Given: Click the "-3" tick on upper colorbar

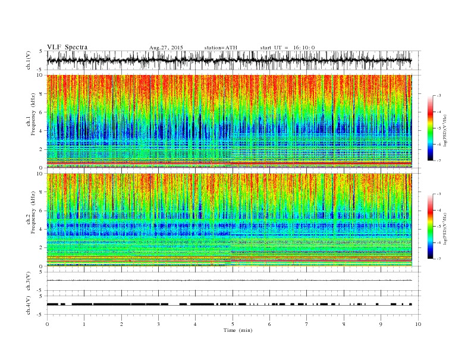Looking at the screenshot, I should point(439,96).
